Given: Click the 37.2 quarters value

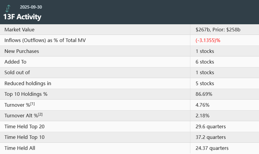Looking at the screenshot, I should pos(211,137).
